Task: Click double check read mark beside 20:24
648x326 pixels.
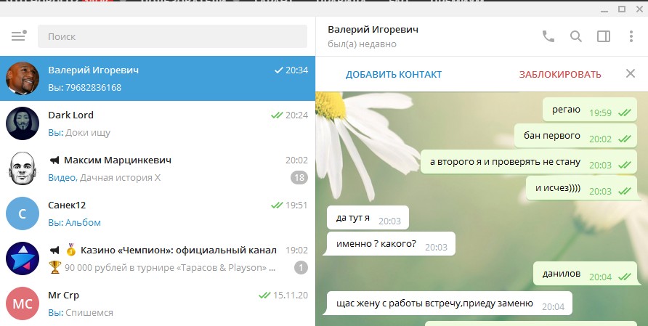Action: tap(277, 115)
